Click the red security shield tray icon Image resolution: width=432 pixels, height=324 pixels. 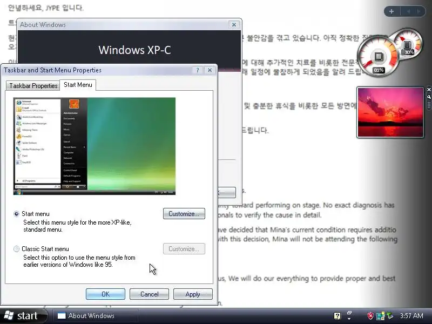click(370, 316)
